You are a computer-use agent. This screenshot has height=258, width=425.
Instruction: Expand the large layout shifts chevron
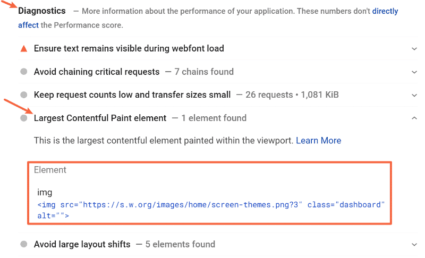pyautogui.click(x=414, y=245)
